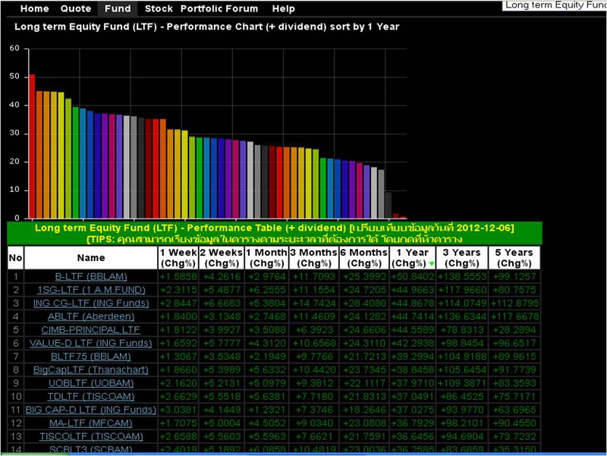Viewport: 607px width, 456px height.
Task: Click the +9.0340 three-months value
Action: click(314, 423)
